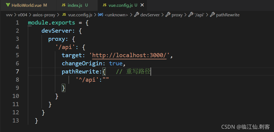Click the highlighted closing brace on line 9
Image resolution: width=274 pixels, height=132 pixels.
(x=63, y=88)
